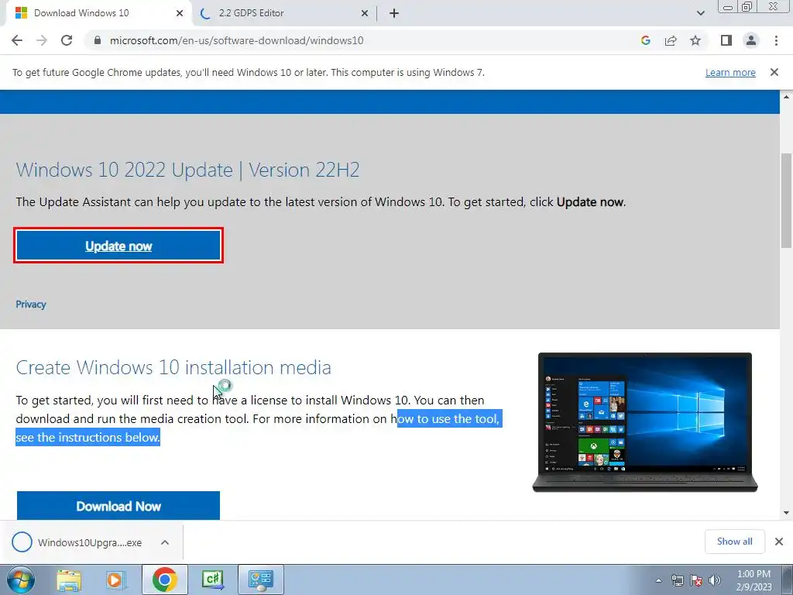The image size is (793, 595).
Task: Expand download item options chevron
Action: pos(165,542)
